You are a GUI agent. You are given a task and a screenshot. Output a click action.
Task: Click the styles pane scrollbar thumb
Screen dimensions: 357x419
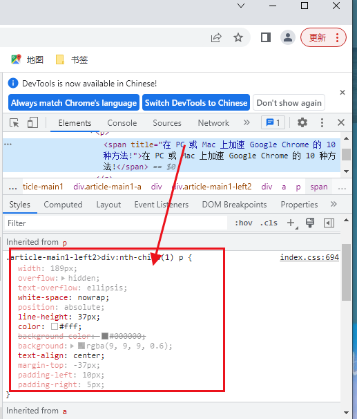tap(347, 272)
